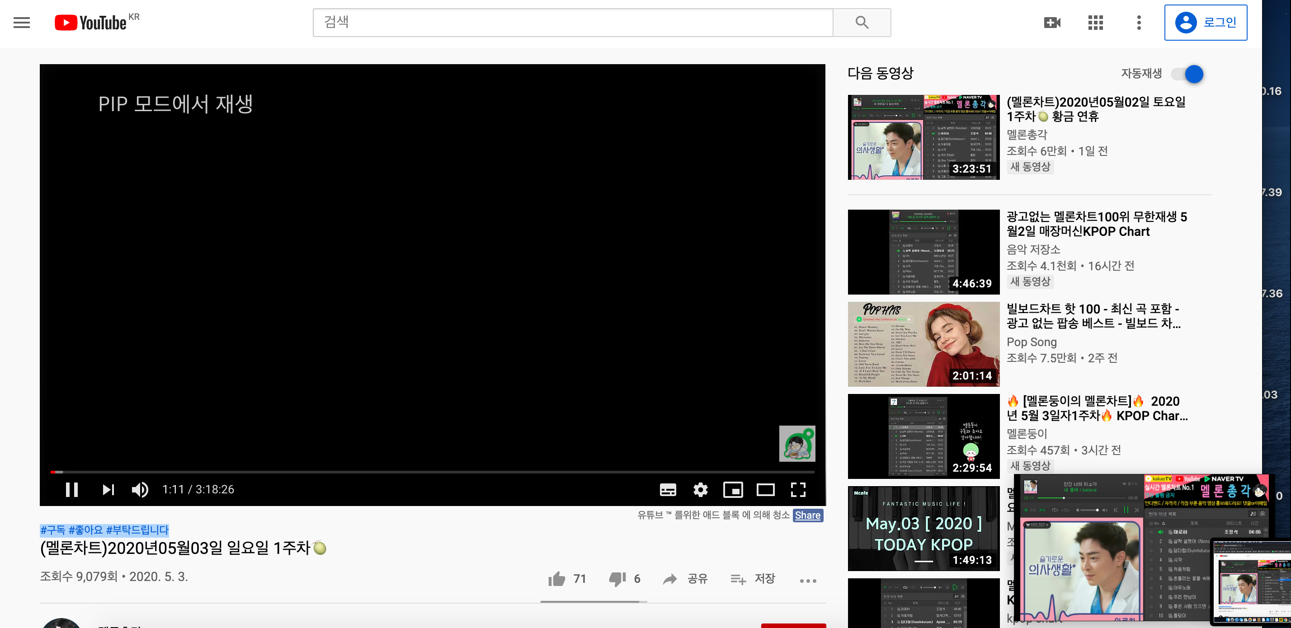
Task: Pause the video playback
Action: 72,489
